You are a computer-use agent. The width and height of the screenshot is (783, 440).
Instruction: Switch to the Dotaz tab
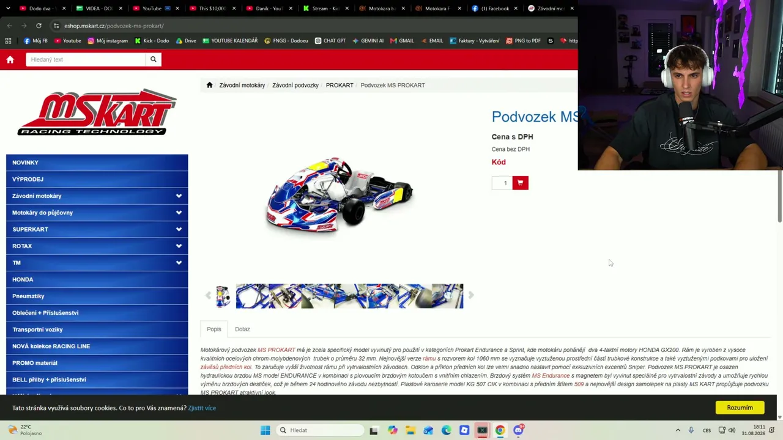(x=242, y=329)
